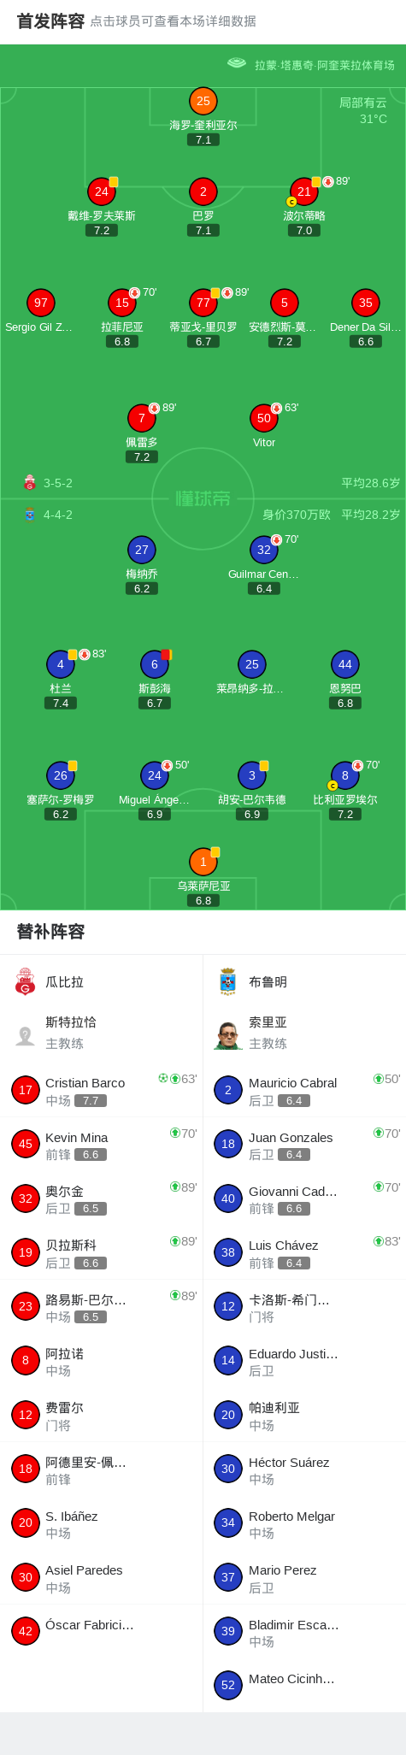Select blue player number 27 梅纳乔
The height and width of the screenshot is (1755, 406).
click(x=142, y=550)
